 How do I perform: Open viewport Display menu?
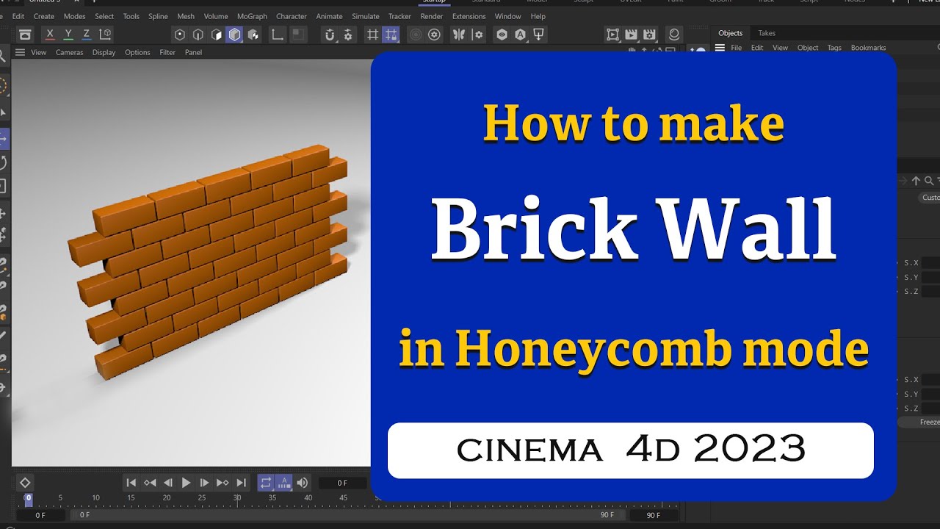[x=104, y=52]
